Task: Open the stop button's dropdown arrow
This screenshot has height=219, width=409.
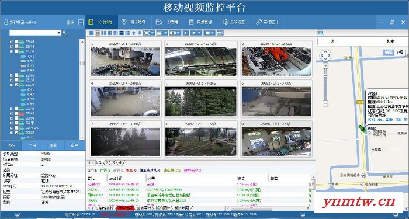Action: pyautogui.click(x=213, y=33)
